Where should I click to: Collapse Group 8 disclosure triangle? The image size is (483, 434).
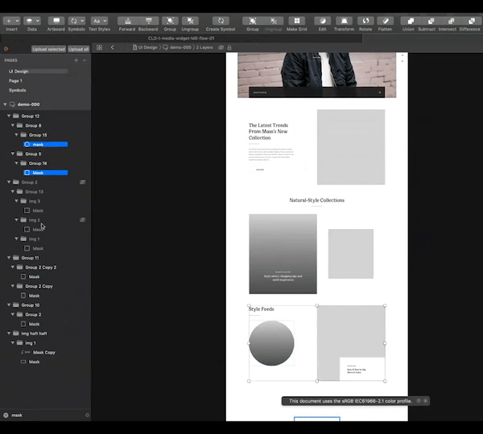[x=13, y=125]
